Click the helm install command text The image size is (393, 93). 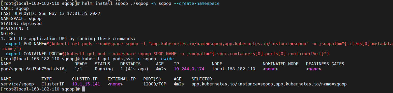pyautogui.click(x=151, y=4)
